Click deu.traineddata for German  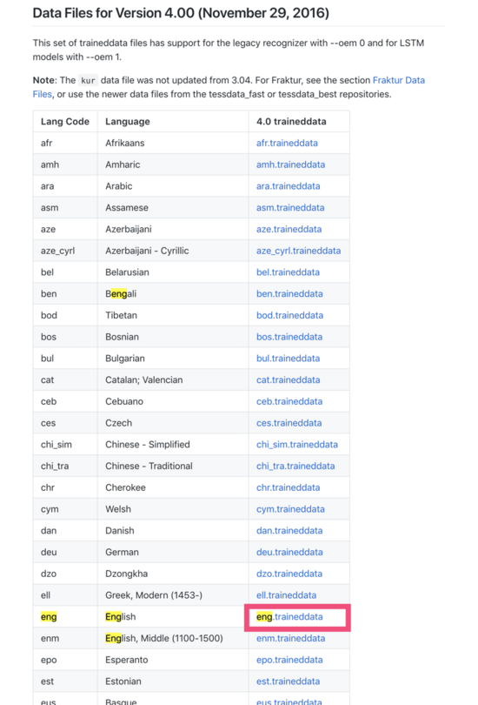289,552
